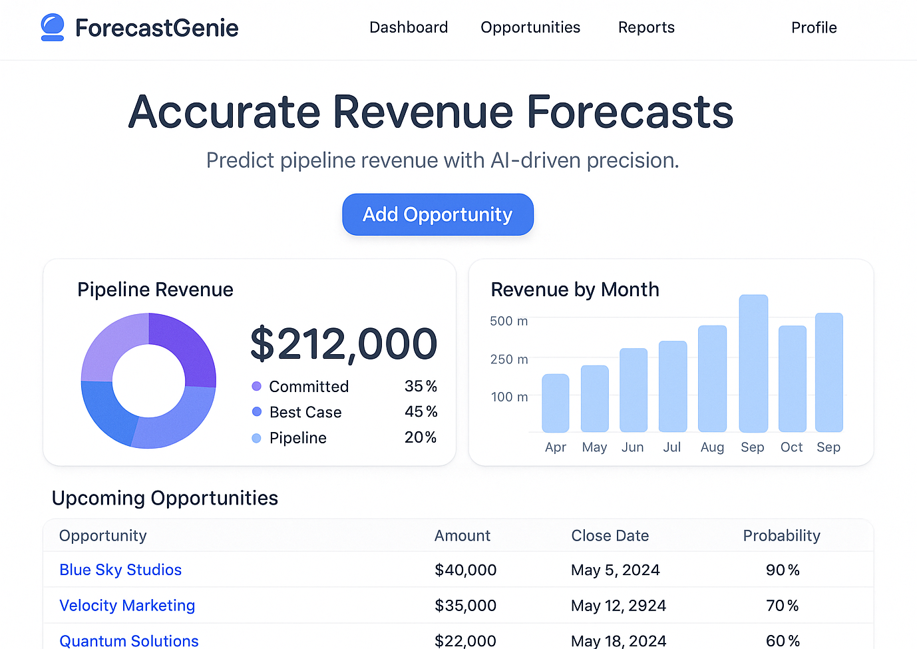Open the Reports page

pyautogui.click(x=646, y=27)
